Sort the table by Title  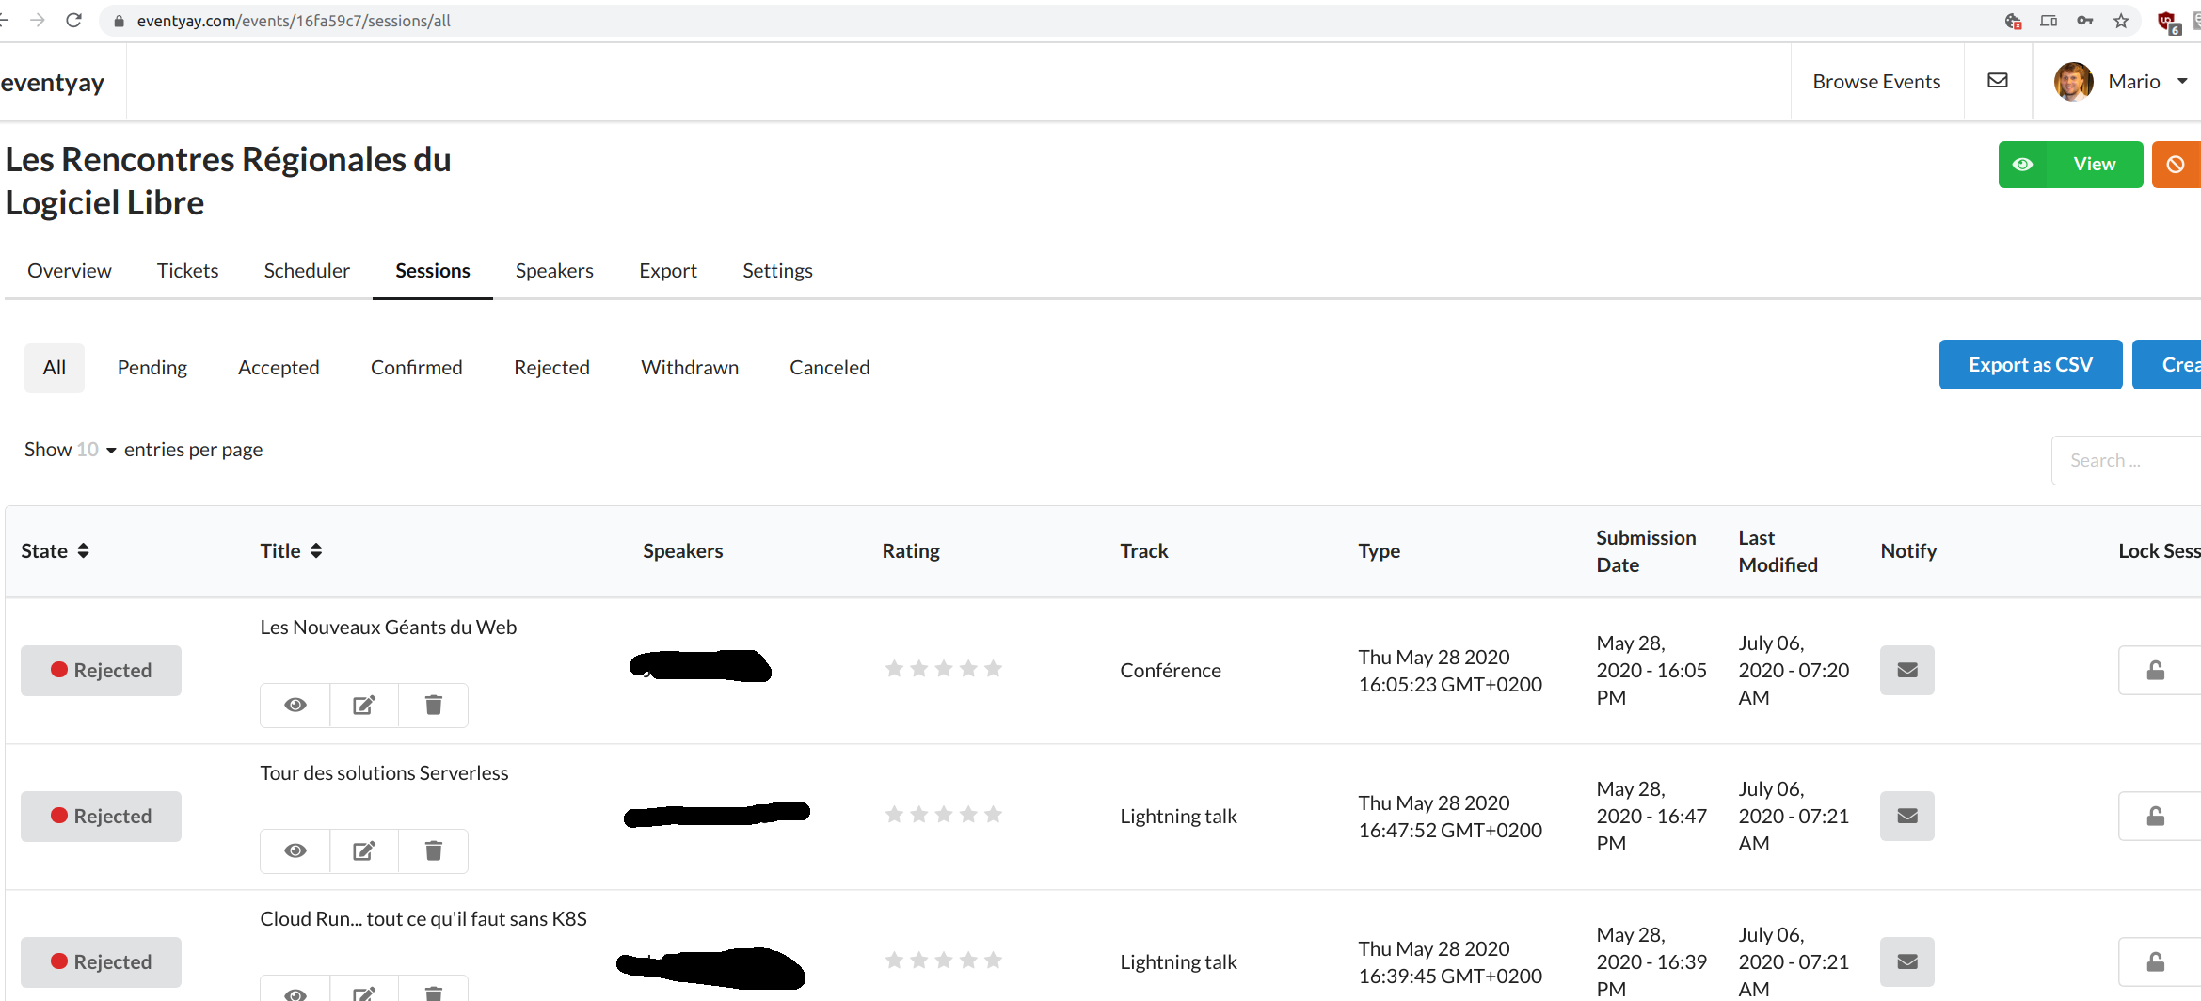pos(292,551)
